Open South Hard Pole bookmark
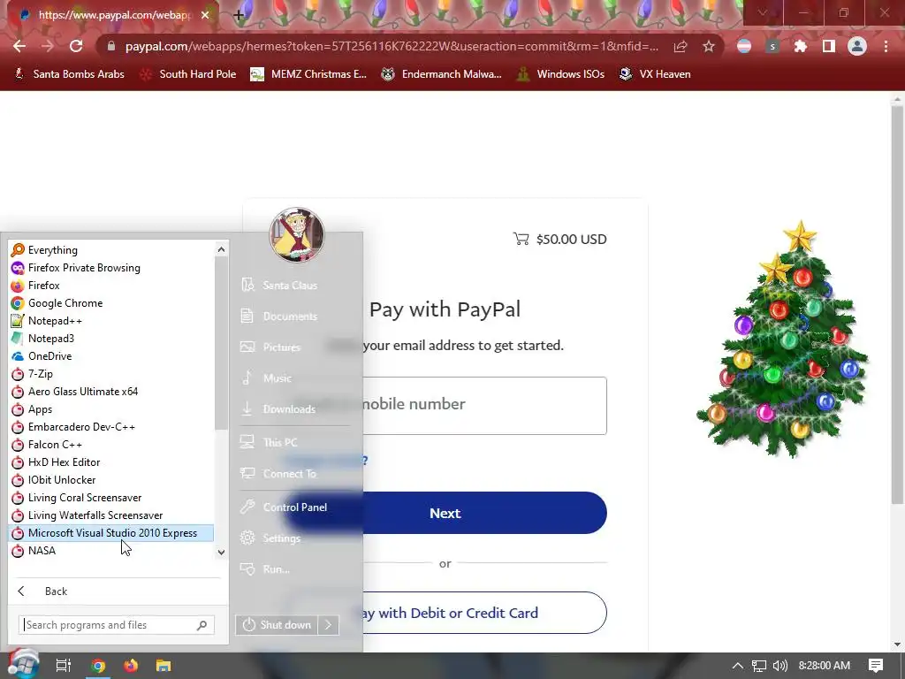This screenshot has height=679, width=905. (x=188, y=74)
